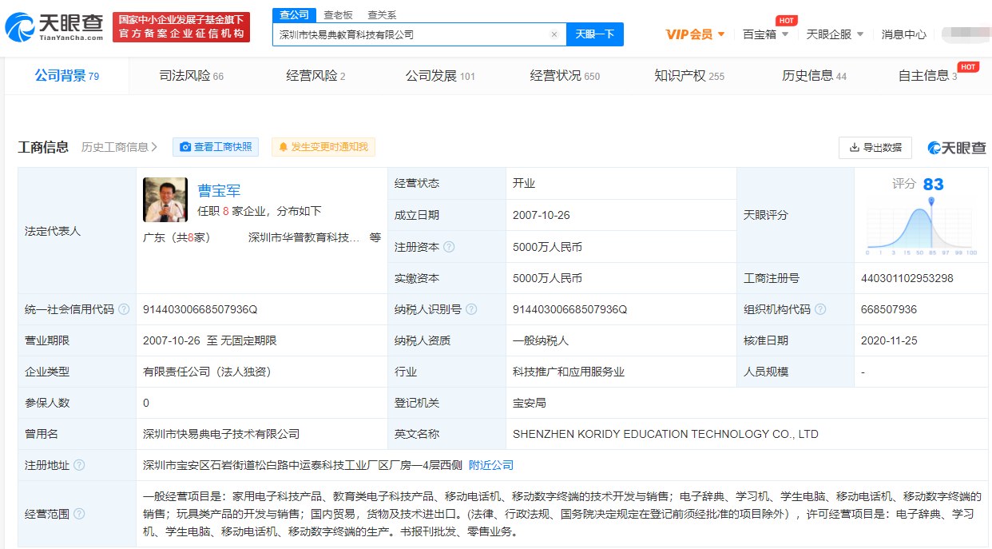Image resolution: width=992 pixels, height=549 pixels.
Task: Click the 导出数据 export button
Action: [x=875, y=148]
